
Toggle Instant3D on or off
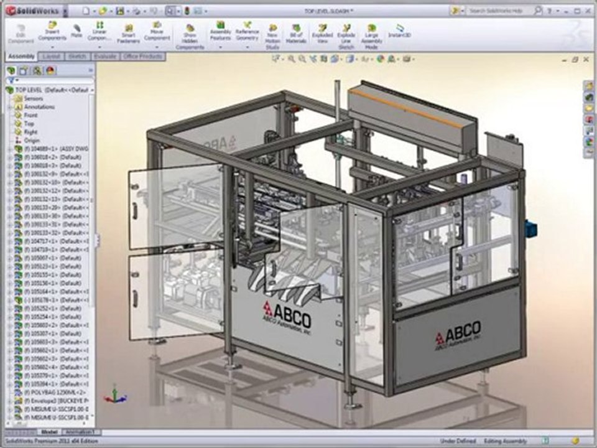399,31
